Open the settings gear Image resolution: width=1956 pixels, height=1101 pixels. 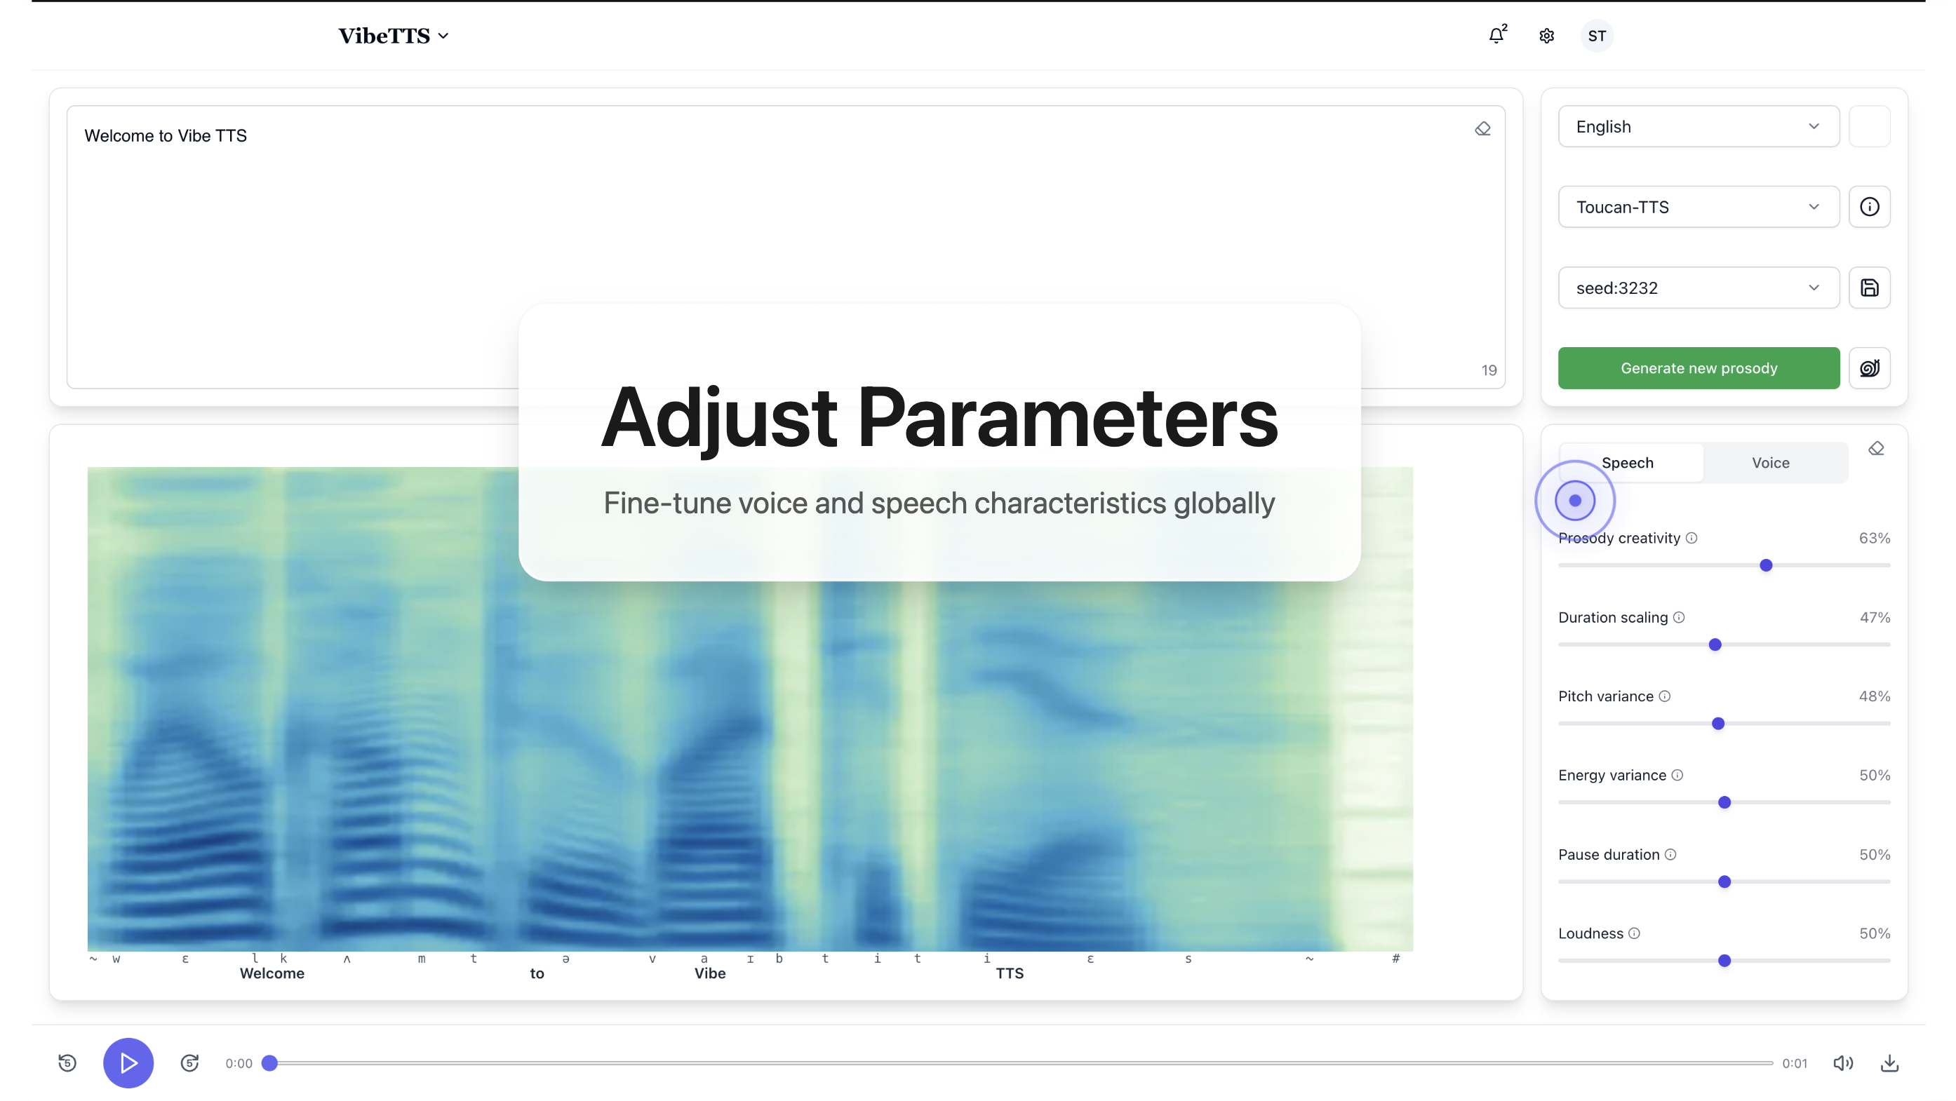(1546, 36)
